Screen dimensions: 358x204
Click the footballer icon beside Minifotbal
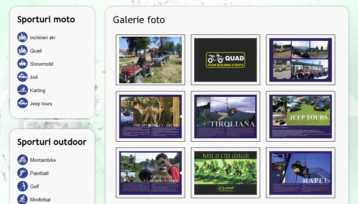22,199
